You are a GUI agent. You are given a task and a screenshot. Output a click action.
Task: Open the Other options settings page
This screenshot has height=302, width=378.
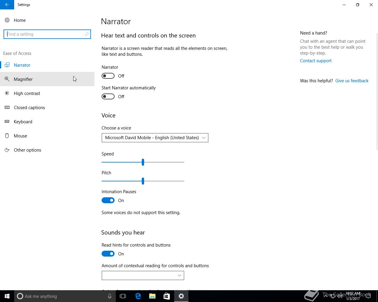tap(47, 150)
